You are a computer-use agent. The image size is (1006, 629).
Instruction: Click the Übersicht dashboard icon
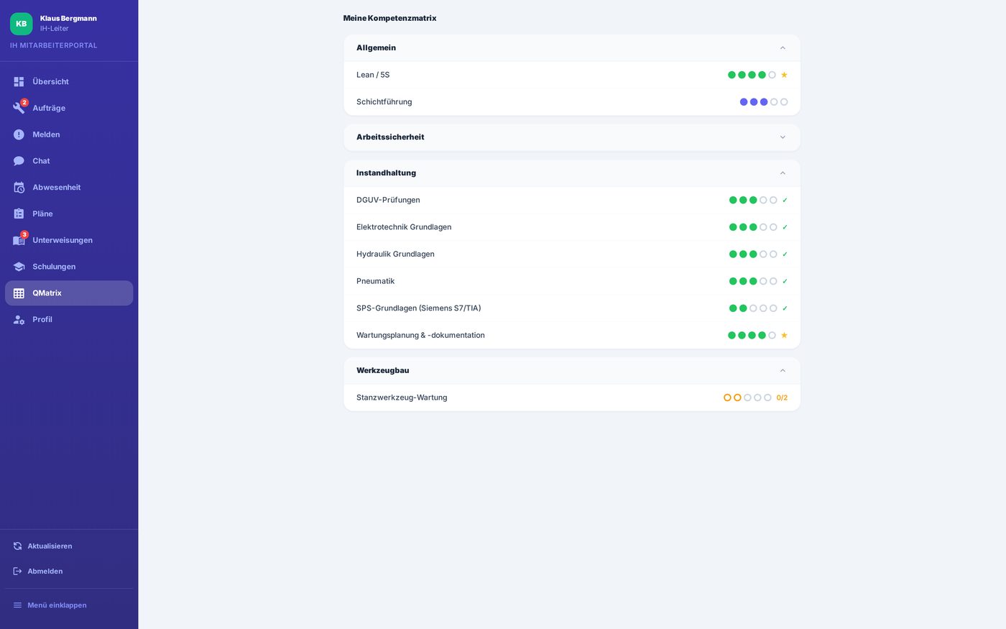(19, 81)
